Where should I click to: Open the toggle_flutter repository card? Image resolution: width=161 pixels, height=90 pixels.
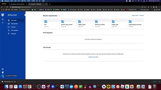click(85, 24)
